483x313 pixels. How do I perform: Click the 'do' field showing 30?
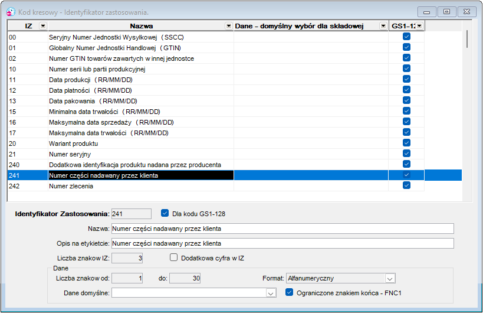point(185,279)
